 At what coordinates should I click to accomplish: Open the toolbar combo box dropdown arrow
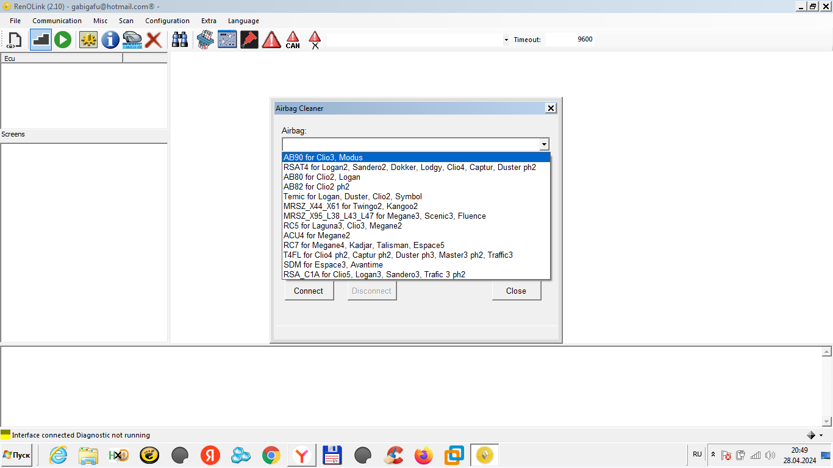[x=506, y=40]
